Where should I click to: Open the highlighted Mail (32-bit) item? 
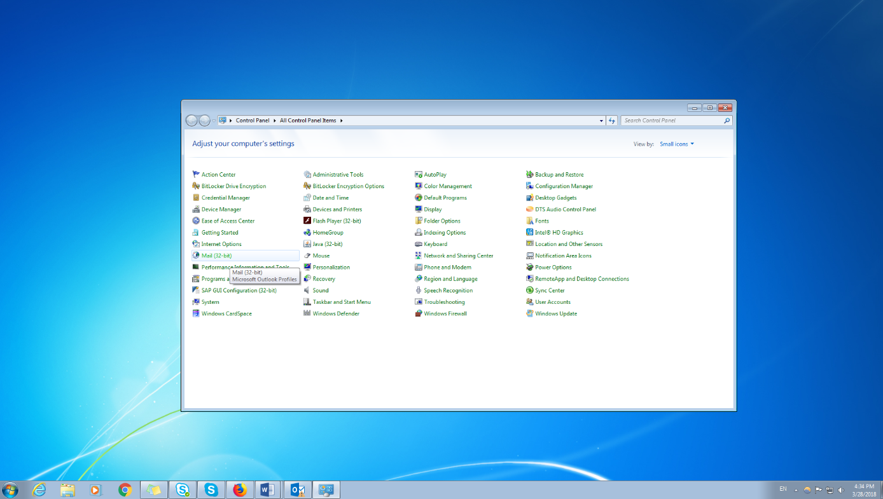click(216, 255)
